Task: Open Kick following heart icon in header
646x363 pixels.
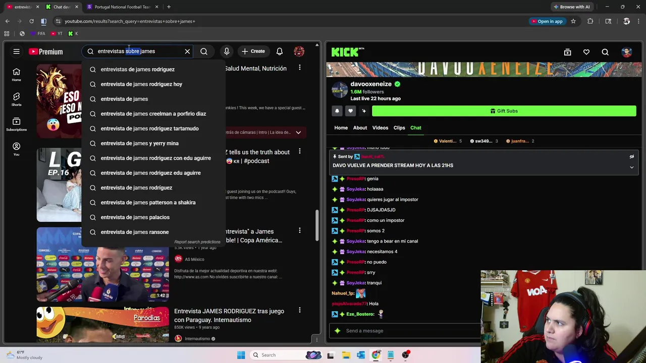Action: [586, 52]
